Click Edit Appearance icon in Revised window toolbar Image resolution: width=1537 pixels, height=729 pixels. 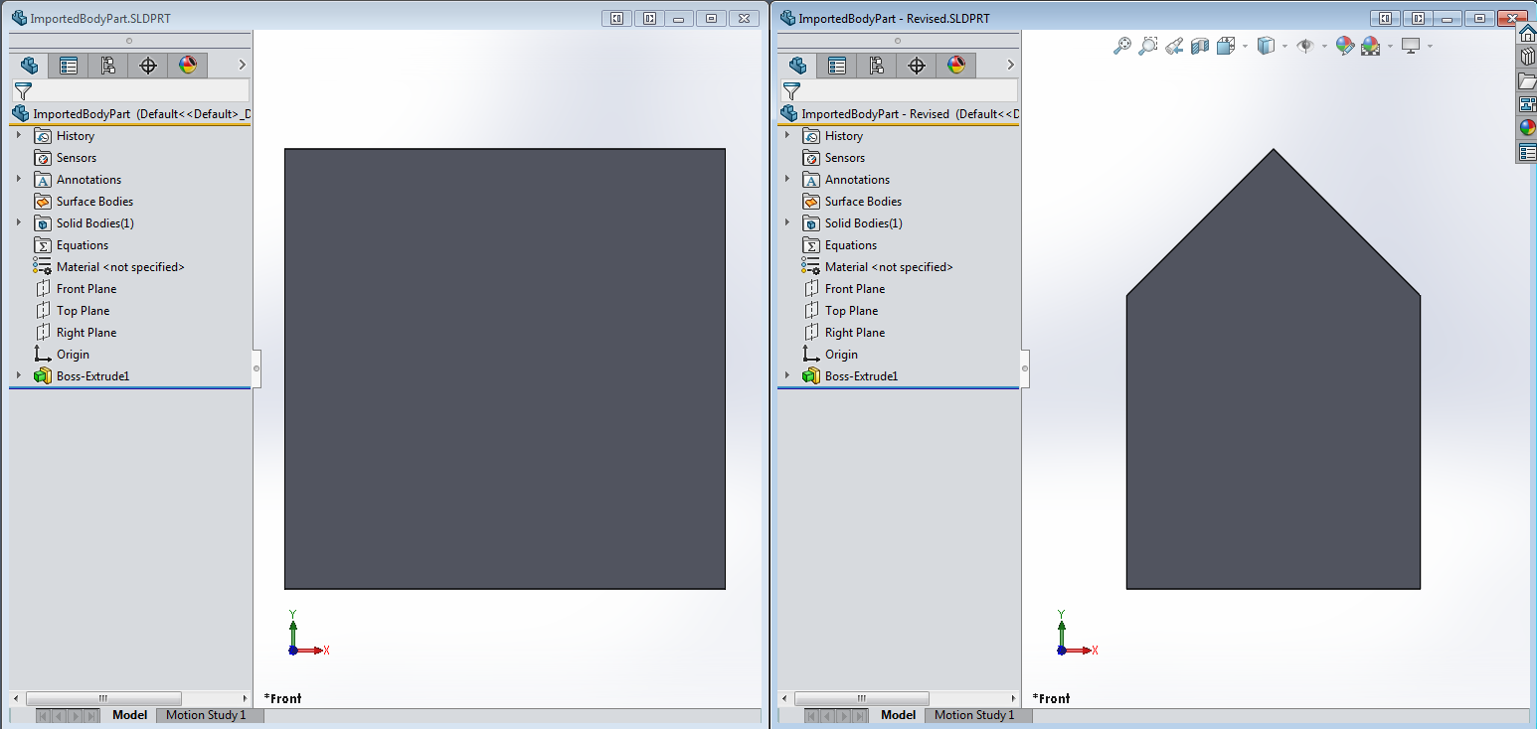pos(1345,46)
